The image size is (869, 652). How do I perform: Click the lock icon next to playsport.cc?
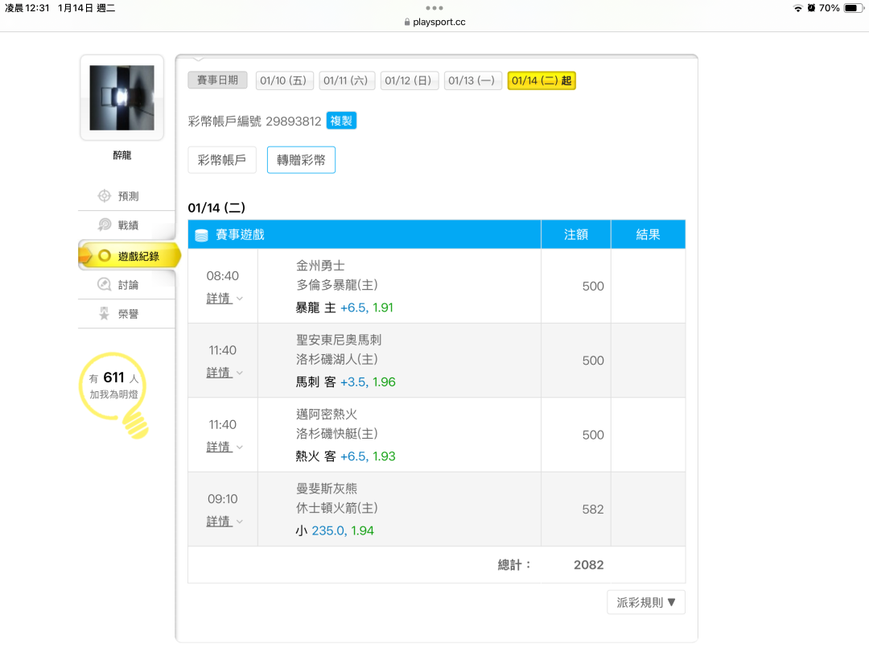[407, 23]
